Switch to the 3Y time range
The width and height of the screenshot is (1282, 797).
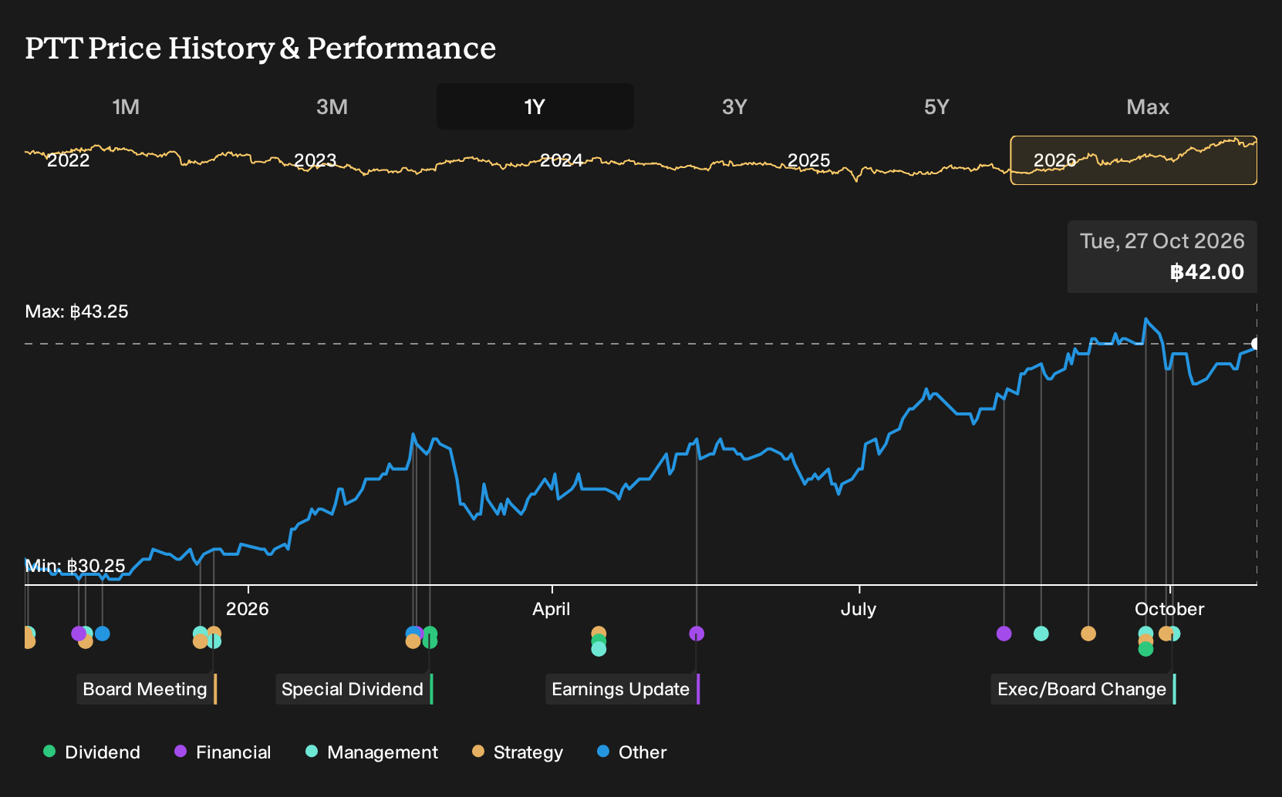pos(734,106)
